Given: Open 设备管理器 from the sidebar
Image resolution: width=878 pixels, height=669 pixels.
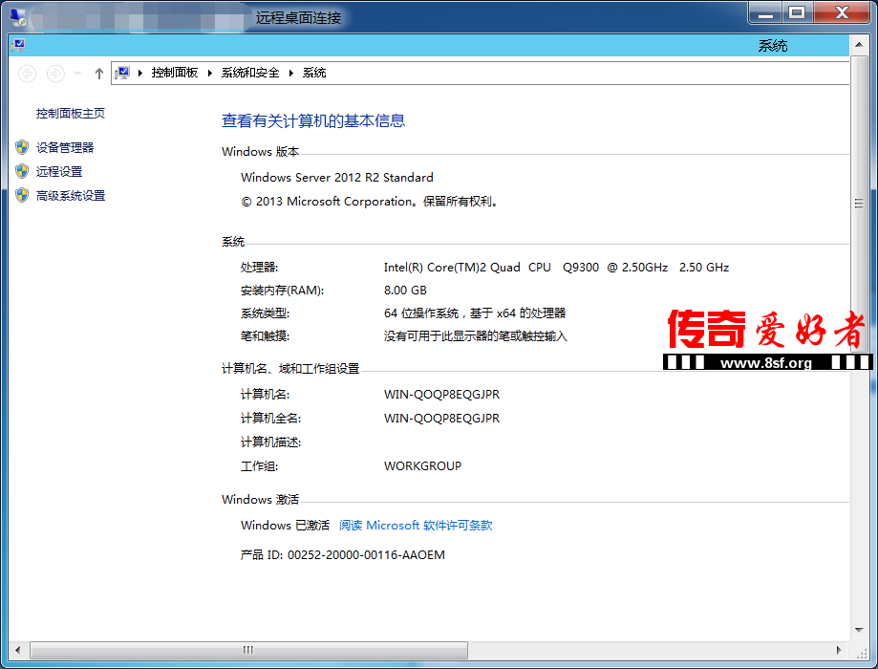Looking at the screenshot, I should tap(65, 147).
